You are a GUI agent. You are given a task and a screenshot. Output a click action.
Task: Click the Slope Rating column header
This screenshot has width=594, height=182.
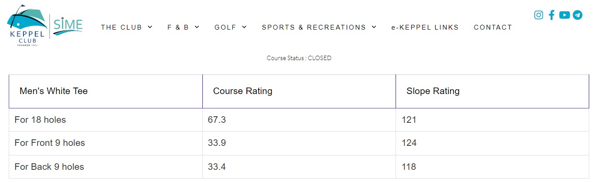(433, 91)
